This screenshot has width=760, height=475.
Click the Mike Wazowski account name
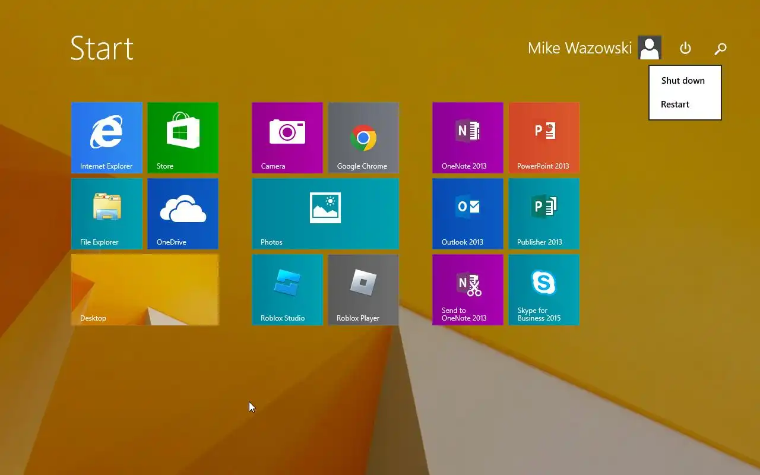[579, 48]
